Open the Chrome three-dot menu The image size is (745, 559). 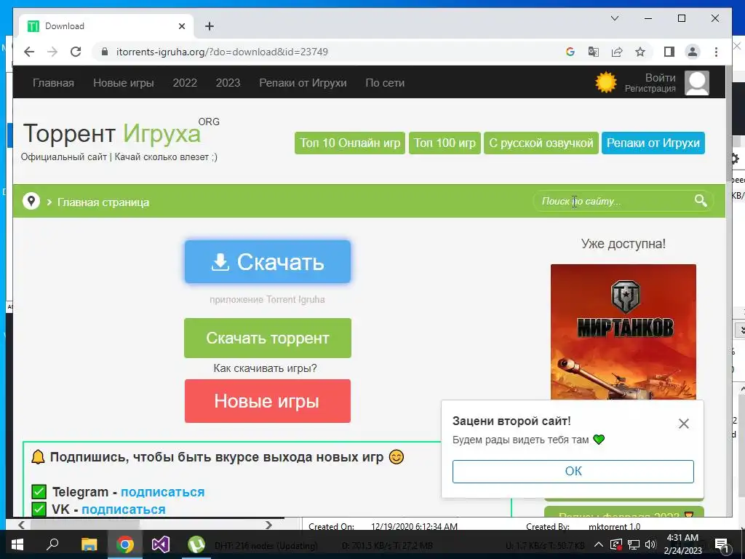click(x=716, y=52)
